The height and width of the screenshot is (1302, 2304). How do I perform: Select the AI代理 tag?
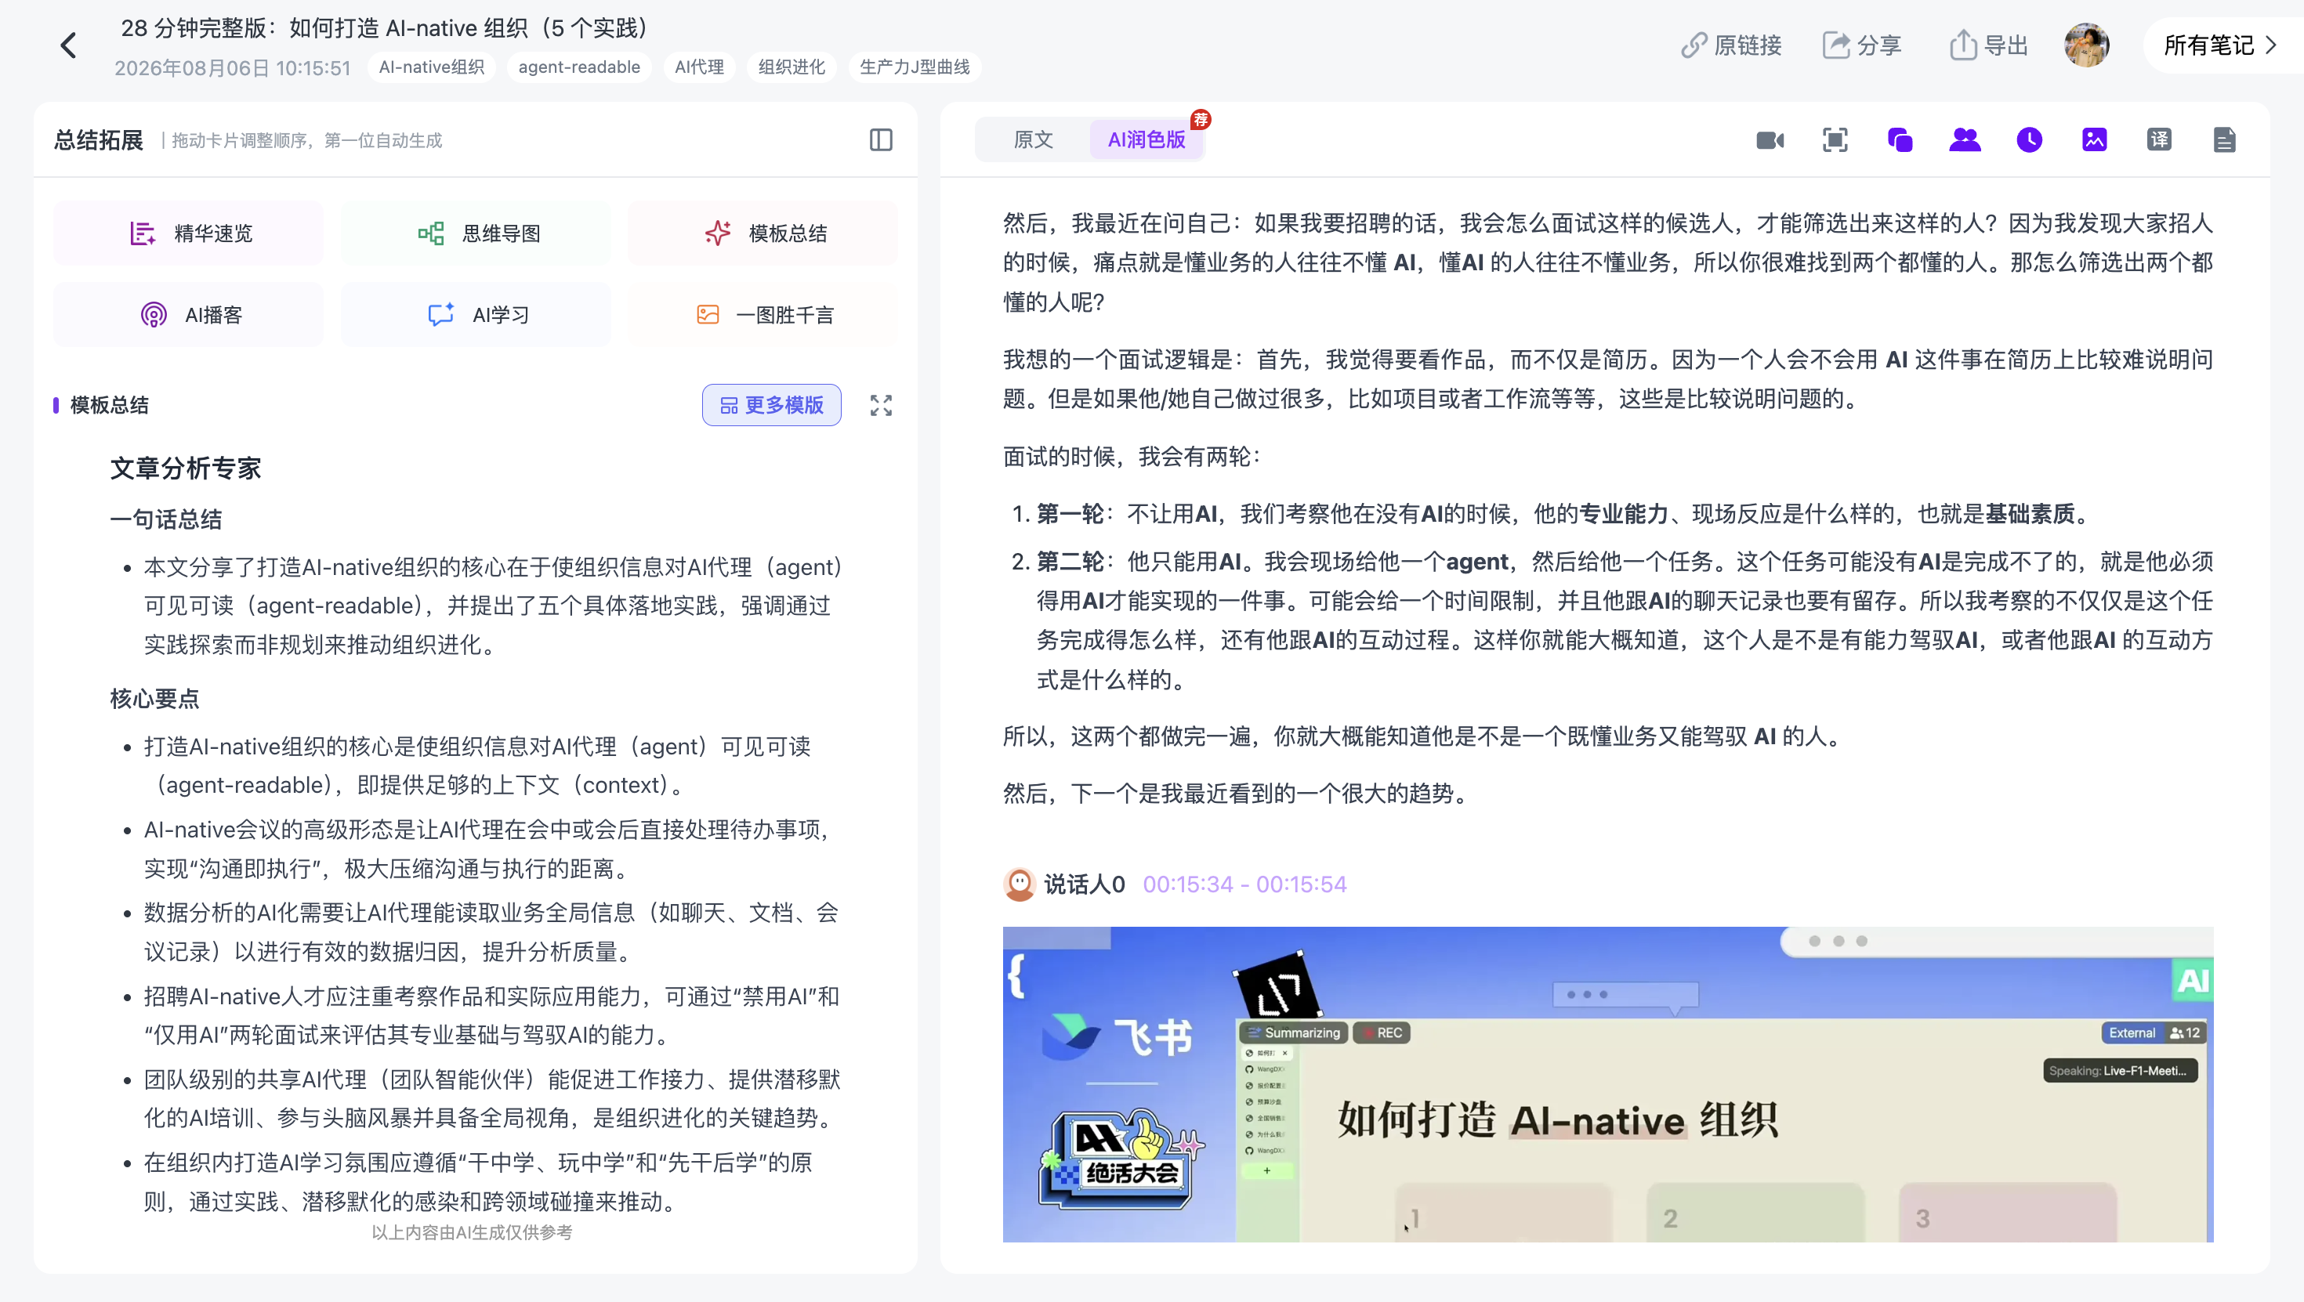pyautogui.click(x=698, y=67)
